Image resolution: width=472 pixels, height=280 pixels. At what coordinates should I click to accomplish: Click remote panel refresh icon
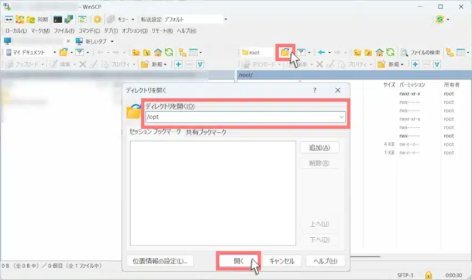click(x=390, y=52)
